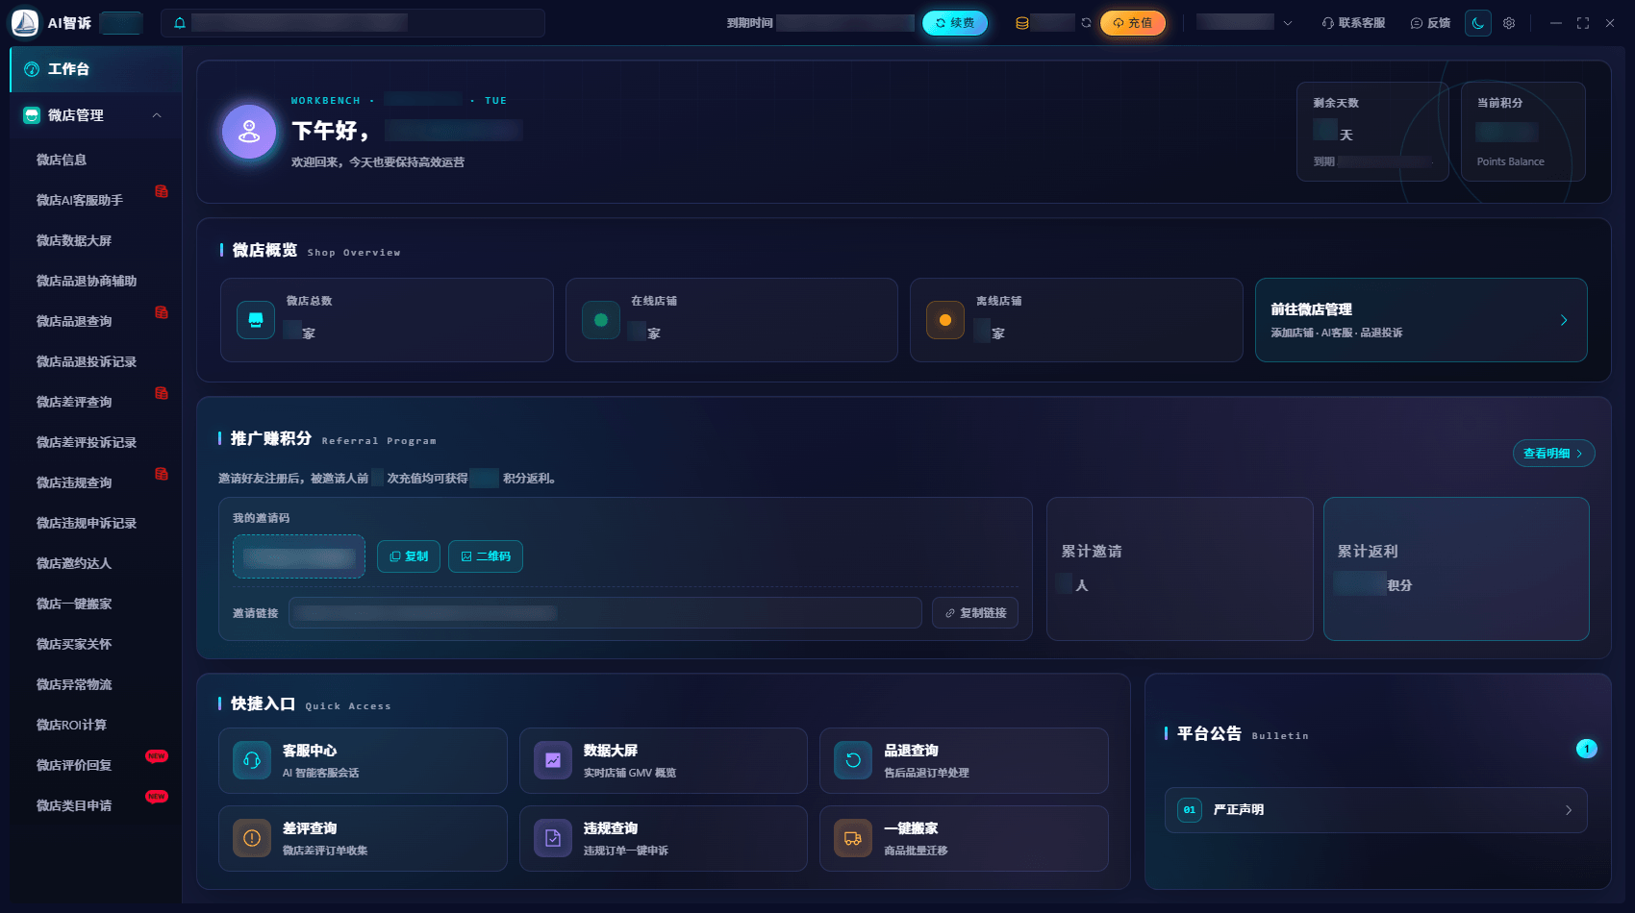
Task: Click the 累计返利 rebate card
Action: click(1456, 569)
